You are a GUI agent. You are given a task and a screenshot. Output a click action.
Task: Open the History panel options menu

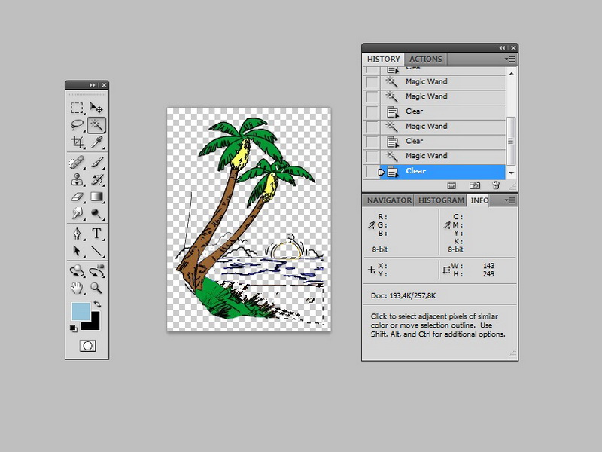[510, 60]
